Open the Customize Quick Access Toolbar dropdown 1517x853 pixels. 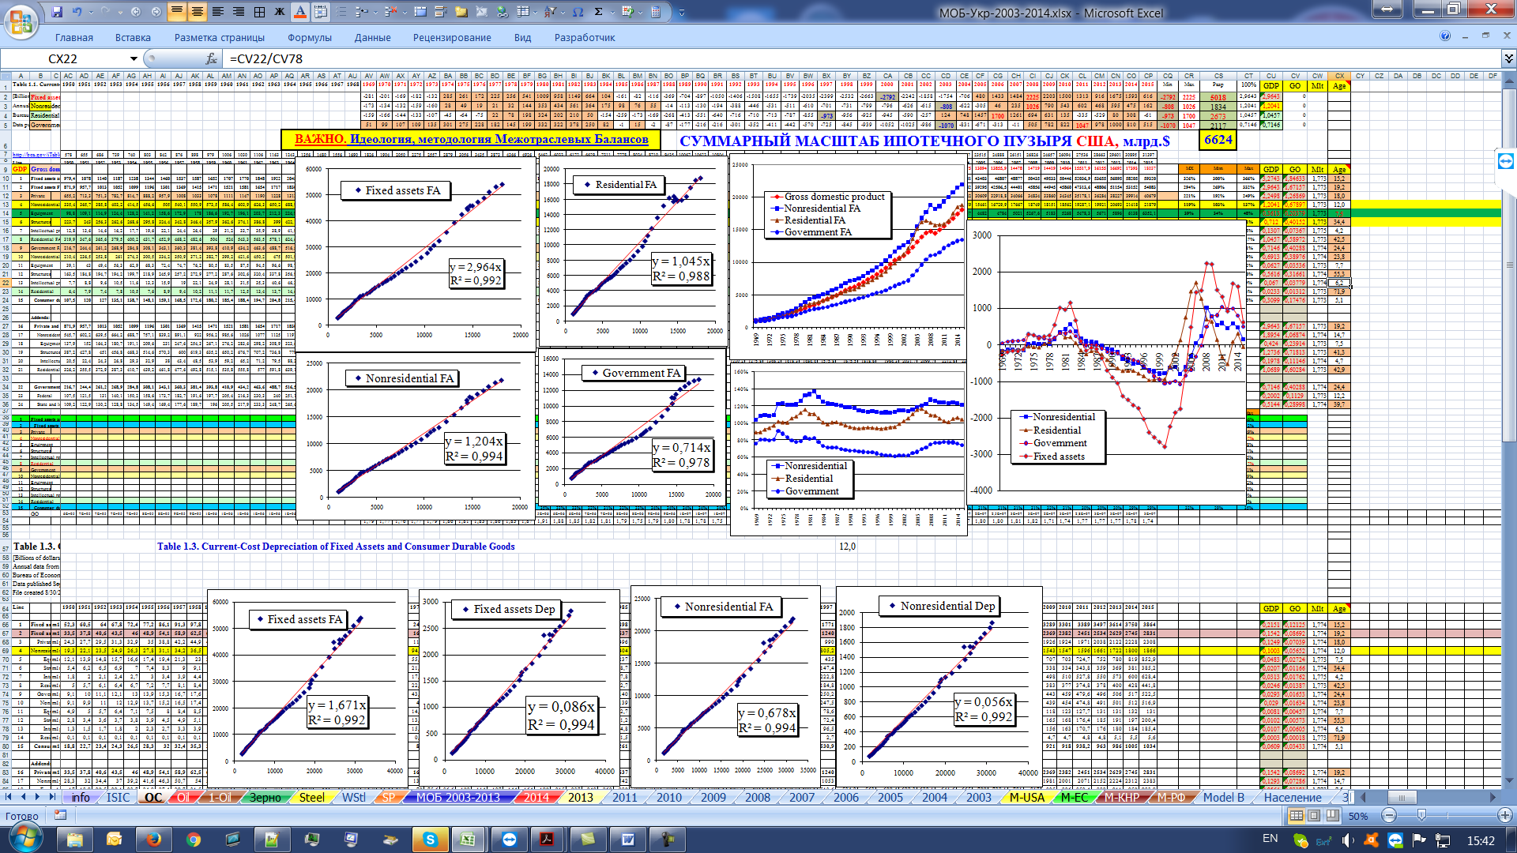point(682,13)
